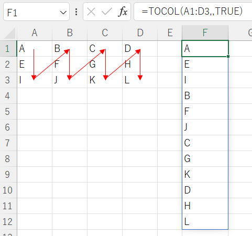The height and width of the screenshot is (236, 252).
Task: Select row 2 header
Action: (x=8, y=64)
